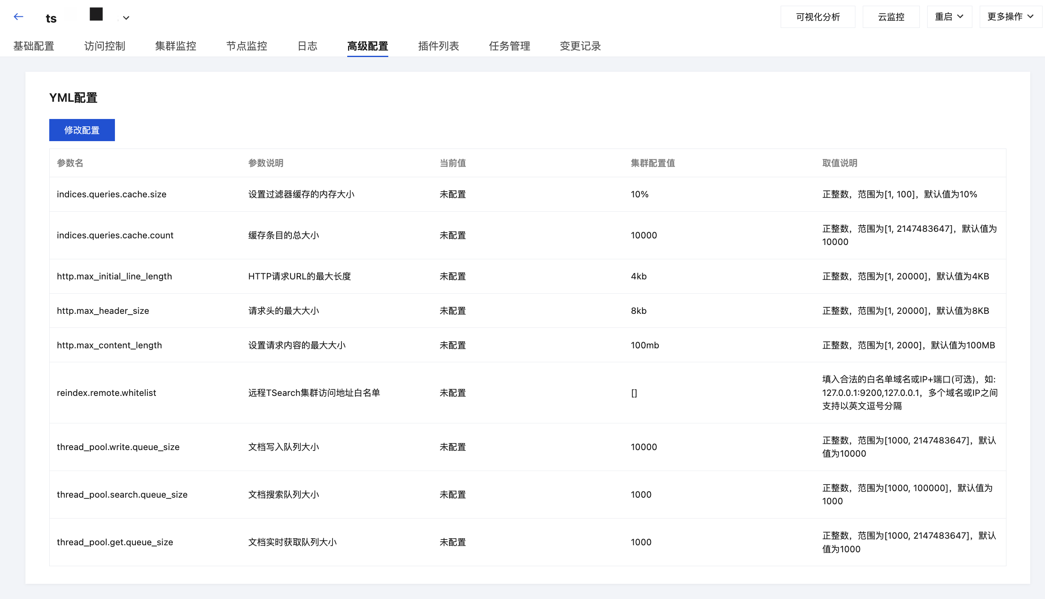This screenshot has width=1045, height=599.
Task: Click the back arrow icon
Action: (18, 17)
